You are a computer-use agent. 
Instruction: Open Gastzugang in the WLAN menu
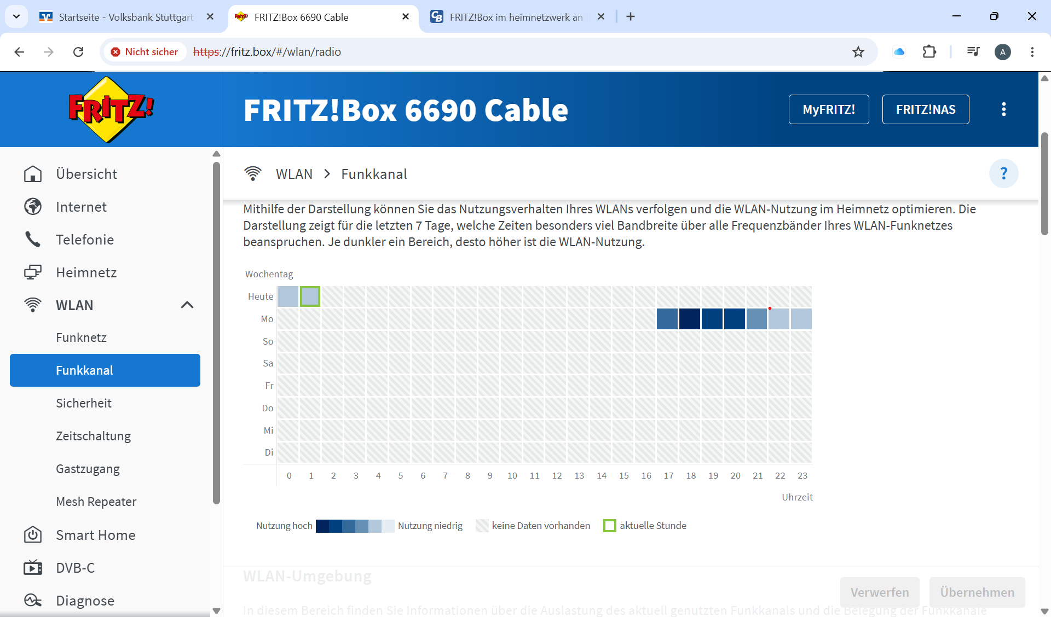(x=88, y=469)
